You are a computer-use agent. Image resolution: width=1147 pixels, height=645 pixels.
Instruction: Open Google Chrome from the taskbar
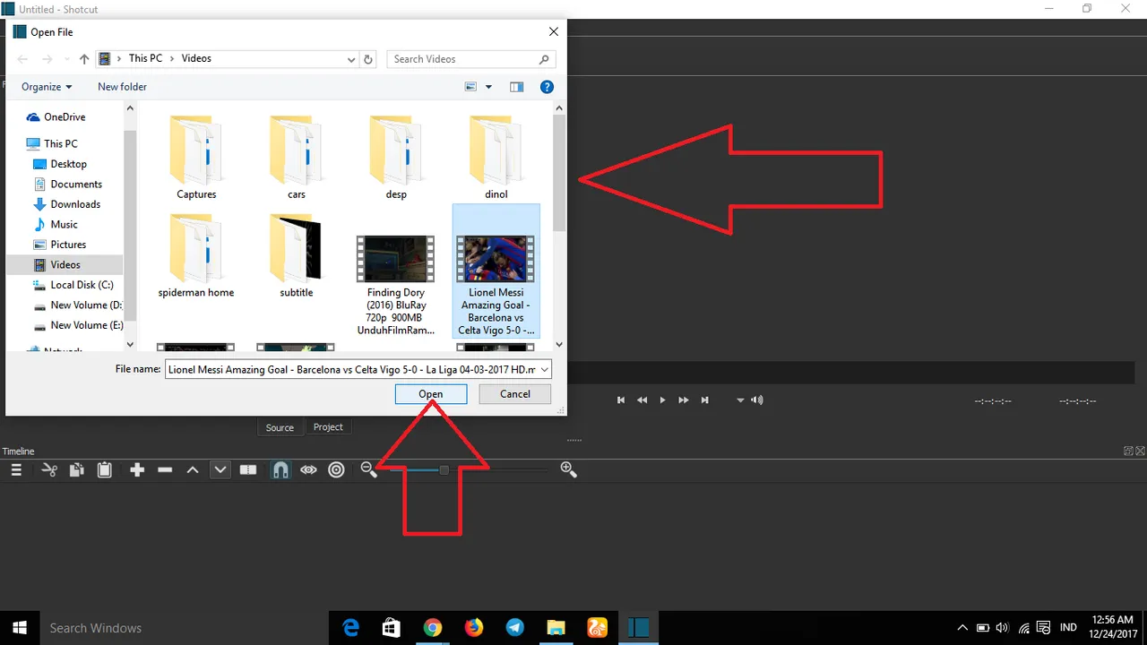tap(433, 628)
